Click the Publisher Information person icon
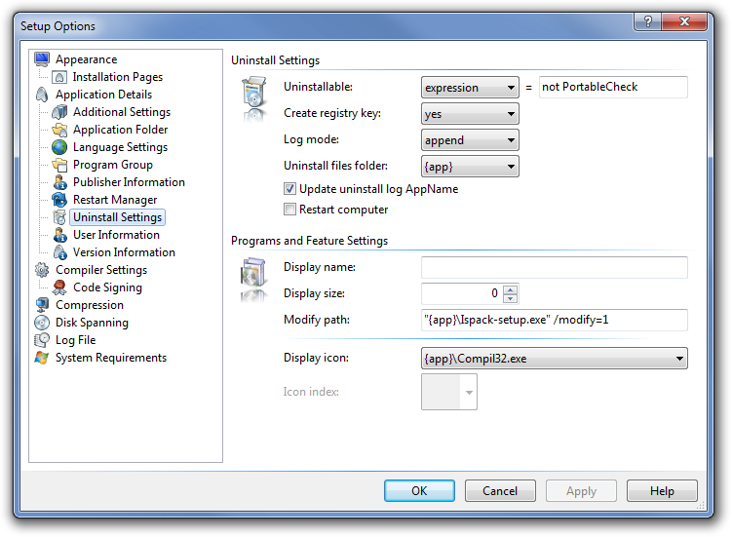 (x=59, y=182)
